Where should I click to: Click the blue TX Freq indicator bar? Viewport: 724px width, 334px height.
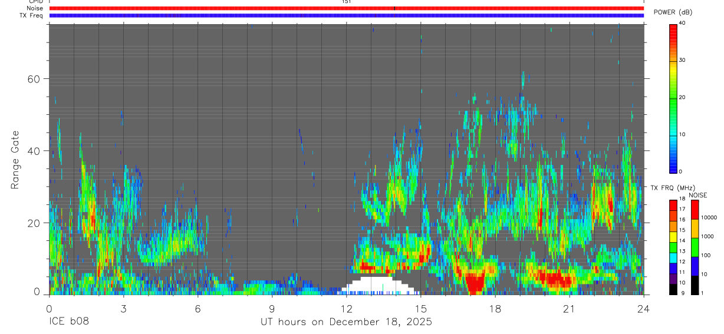pos(346,15)
